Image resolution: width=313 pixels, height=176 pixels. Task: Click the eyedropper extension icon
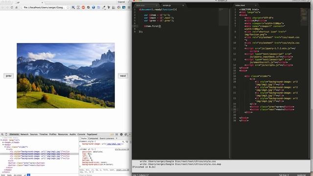coord(104,7)
